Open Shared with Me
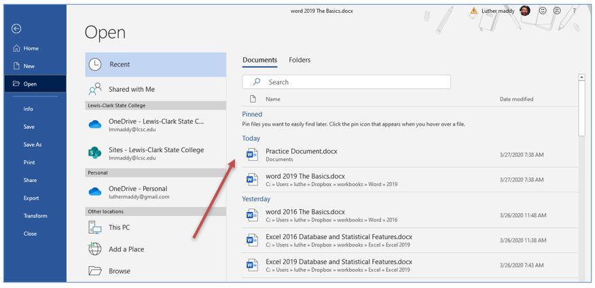 pyautogui.click(x=156, y=89)
